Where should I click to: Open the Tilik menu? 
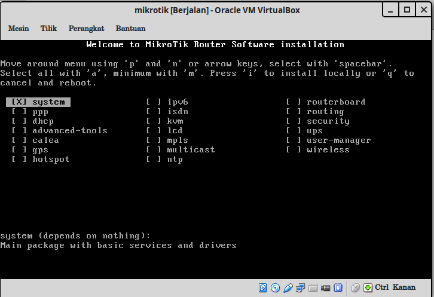pos(48,29)
